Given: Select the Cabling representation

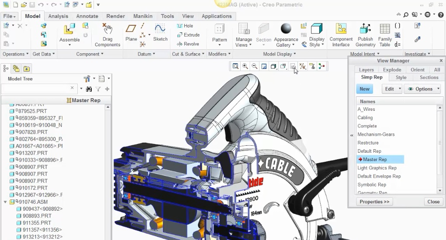Looking at the screenshot, I should tap(365, 117).
